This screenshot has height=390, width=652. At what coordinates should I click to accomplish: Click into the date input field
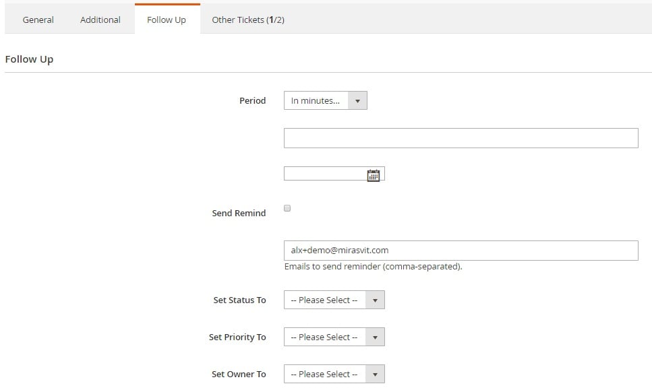coord(326,174)
